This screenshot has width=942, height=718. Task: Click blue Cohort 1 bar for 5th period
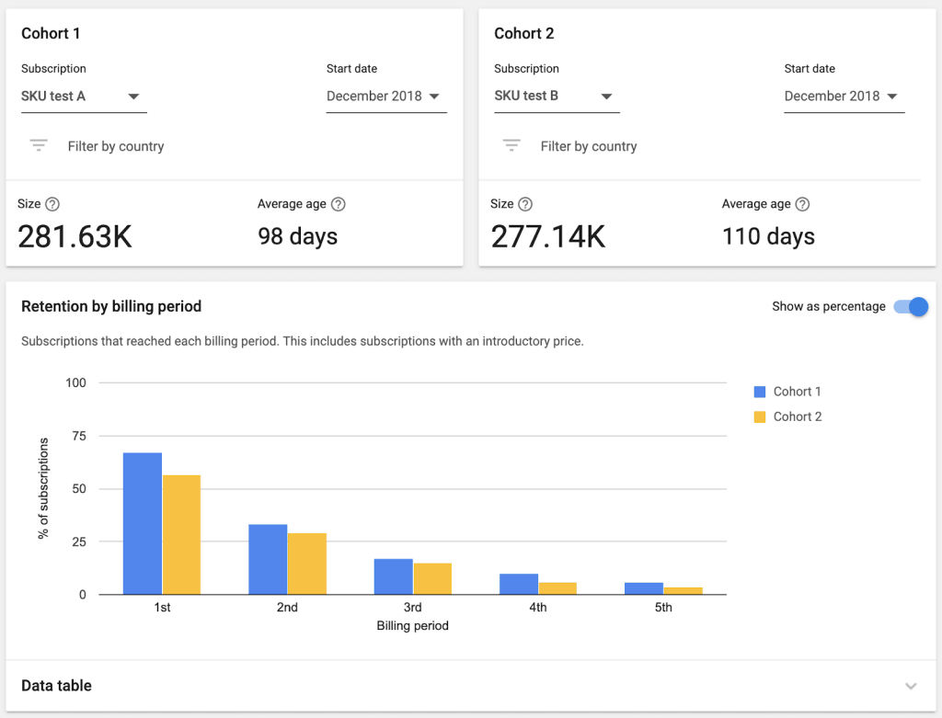[644, 588]
